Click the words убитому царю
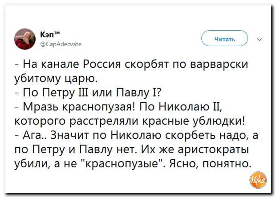The height and width of the screenshot is (198, 276). (56, 79)
